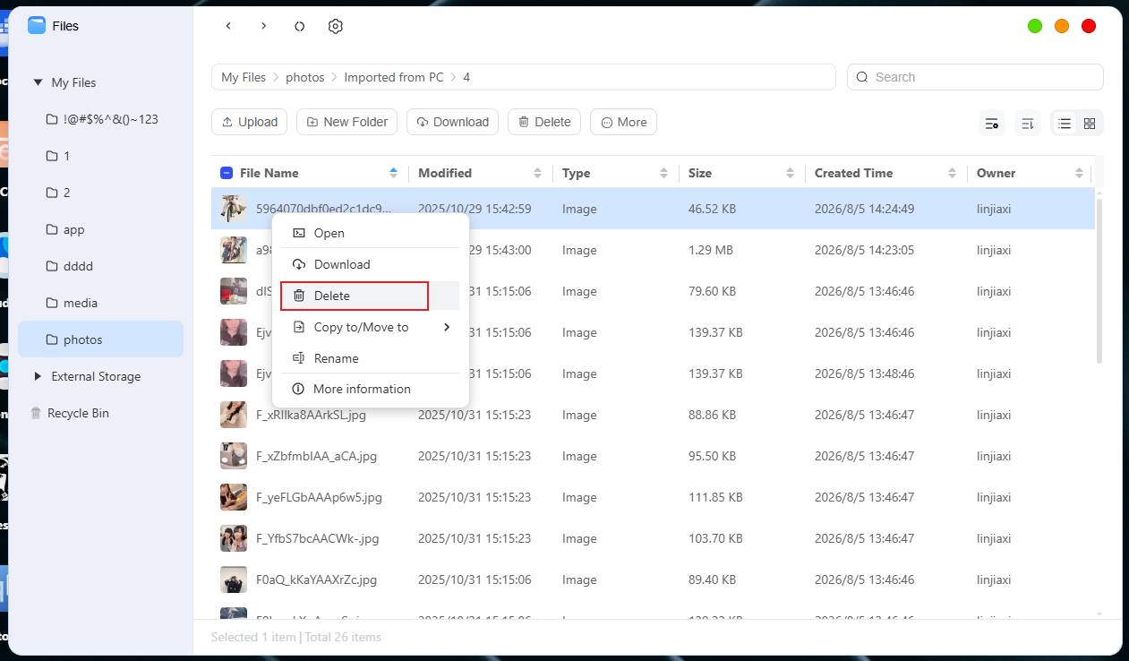Image resolution: width=1129 pixels, height=661 pixels.
Task: Click the Download toolbar button
Action: coord(452,122)
